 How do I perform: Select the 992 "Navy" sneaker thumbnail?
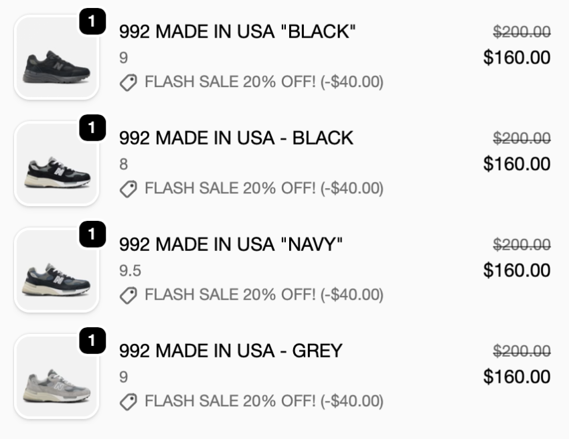tap(57, 271)
